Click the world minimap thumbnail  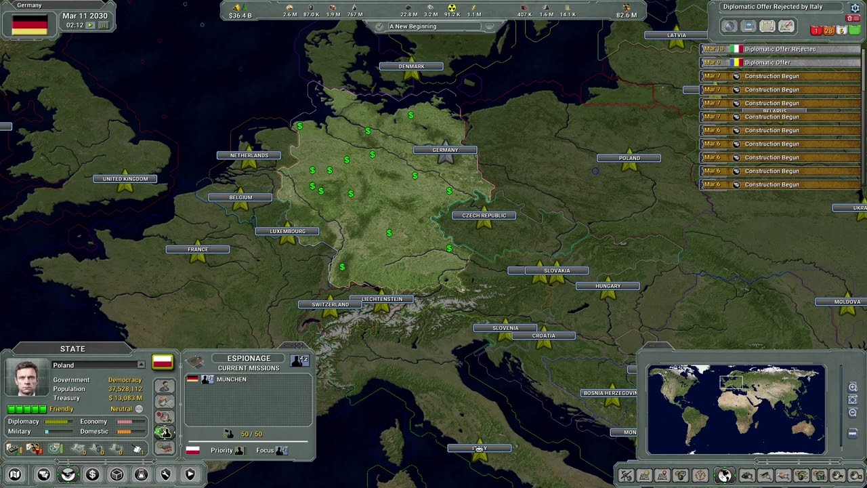[x=736, y=409]
